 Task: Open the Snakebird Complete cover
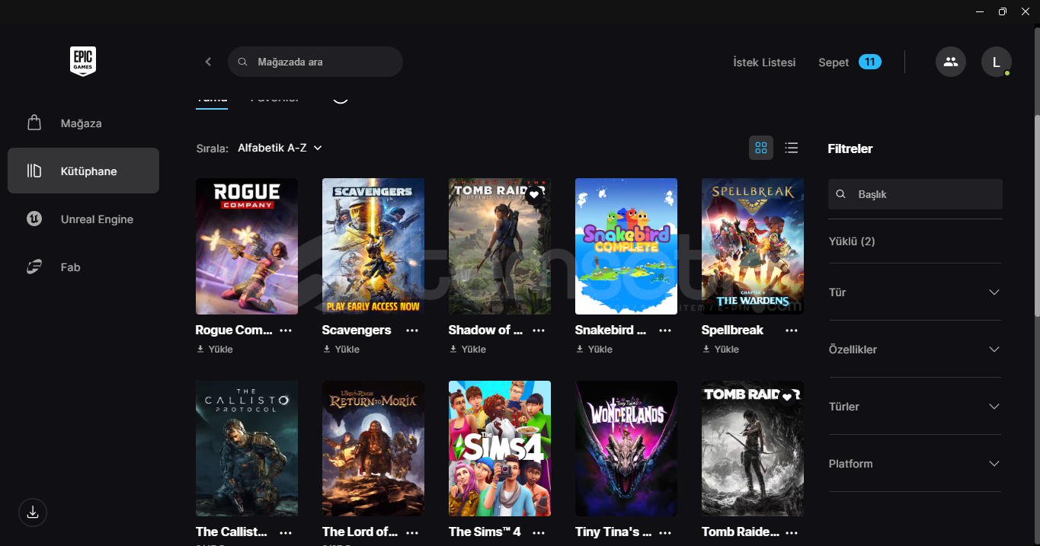[626, 246]
